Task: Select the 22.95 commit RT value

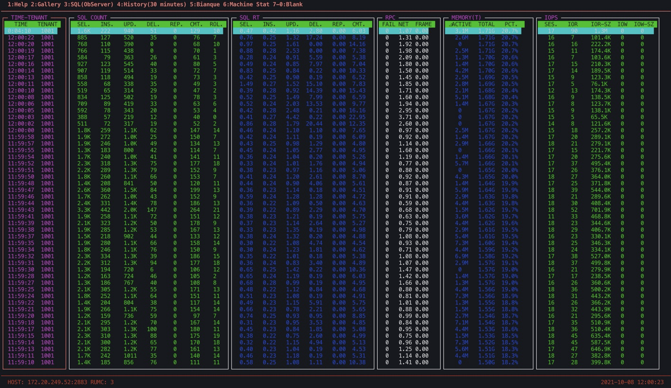Action: pos(357,117)
